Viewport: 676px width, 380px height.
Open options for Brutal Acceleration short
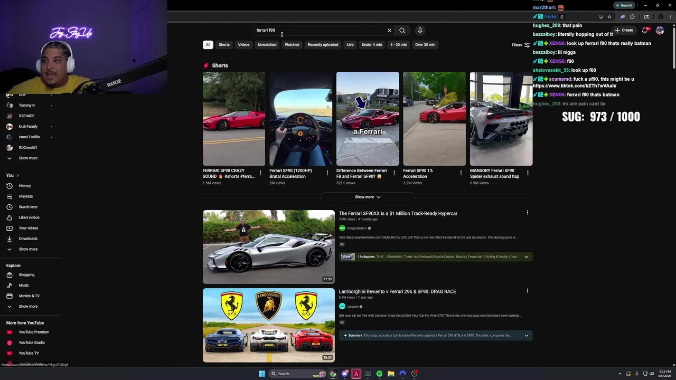327,173
